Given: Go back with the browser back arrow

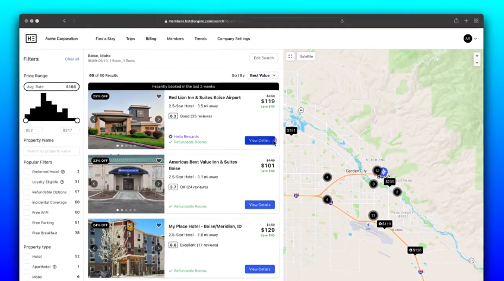Looking at the screenshot, I should [x=64, y=21].
